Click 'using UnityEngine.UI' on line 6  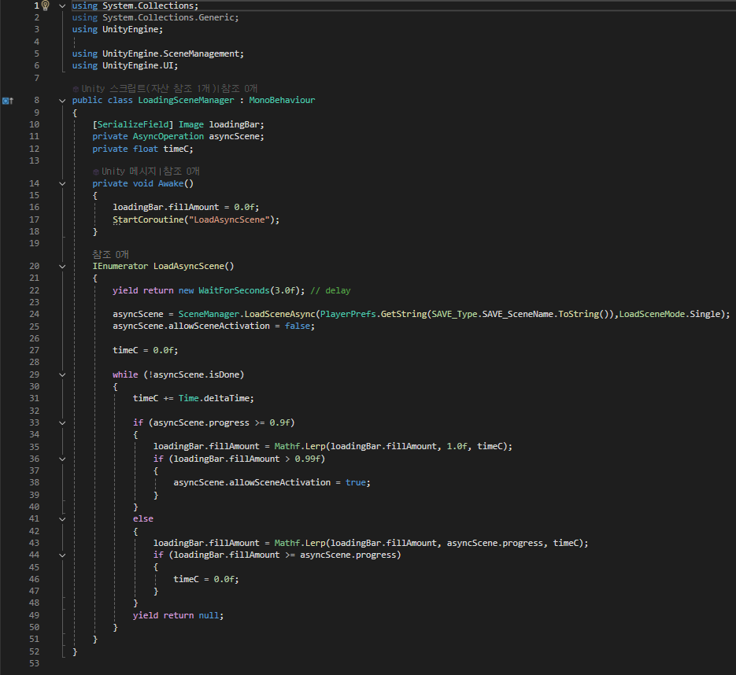pyautogui.click(x=123, y=65)
